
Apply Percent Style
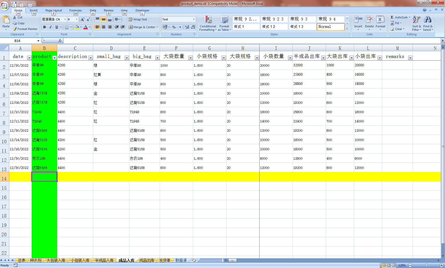[x=174, y=27]
